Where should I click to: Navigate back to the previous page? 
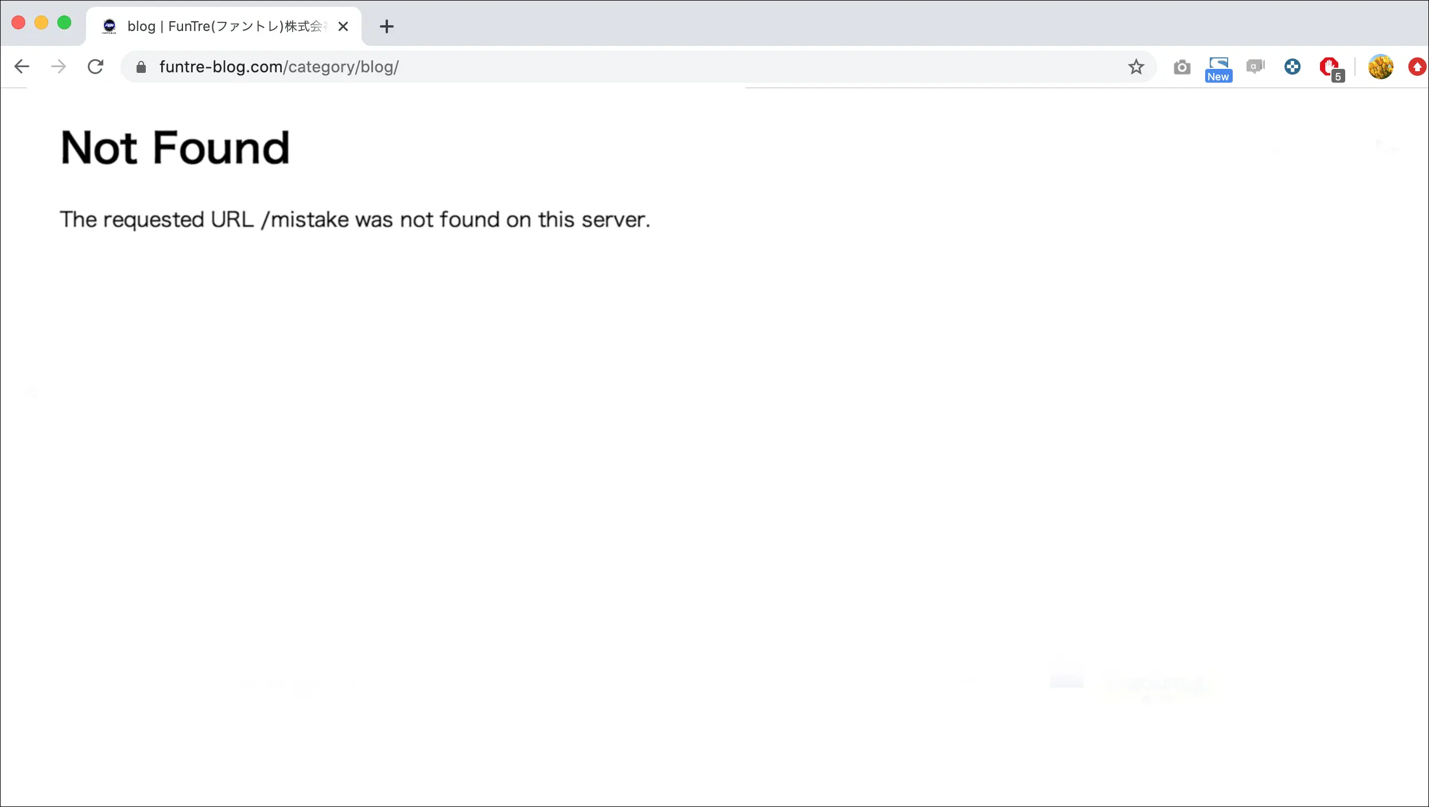pyautogui.click(x=22, y=67)
